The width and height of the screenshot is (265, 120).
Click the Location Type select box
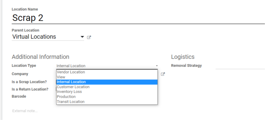click(x=107, y=66)
